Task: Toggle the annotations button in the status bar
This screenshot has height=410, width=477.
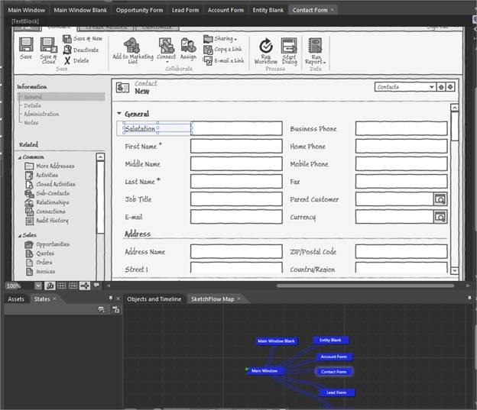Action: pyautogui.click(x=96, y=286)
